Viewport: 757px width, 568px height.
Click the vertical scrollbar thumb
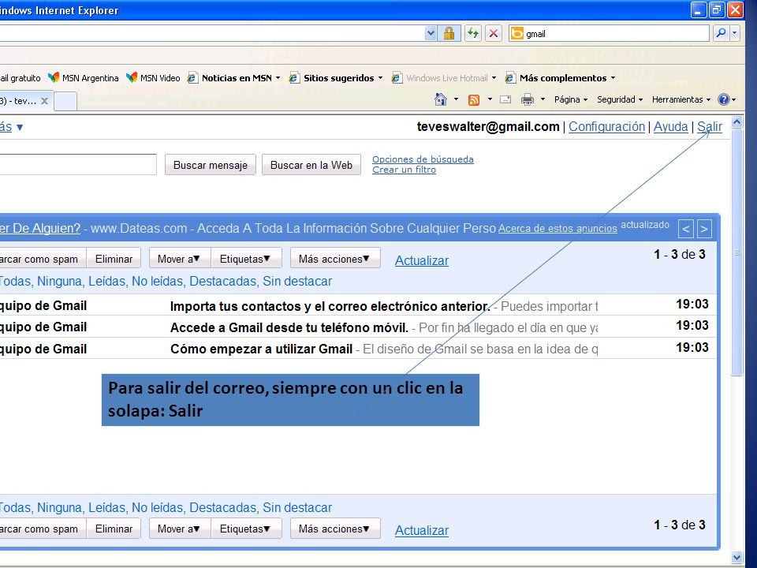pyautogui.click(x=736, y=252)
